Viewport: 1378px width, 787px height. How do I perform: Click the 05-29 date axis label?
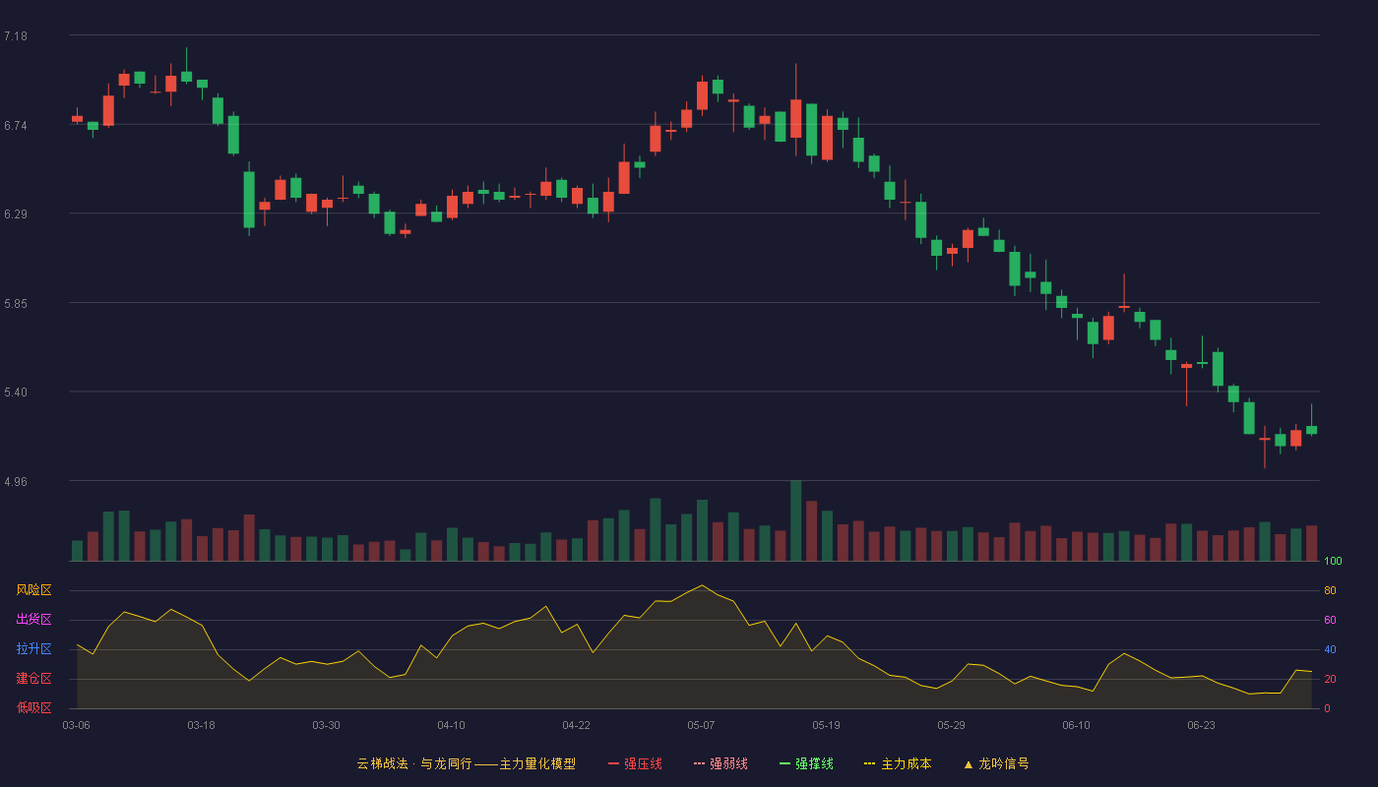point(951,725)
